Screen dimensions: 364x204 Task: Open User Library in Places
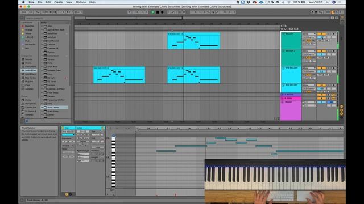tap(29, 104)
